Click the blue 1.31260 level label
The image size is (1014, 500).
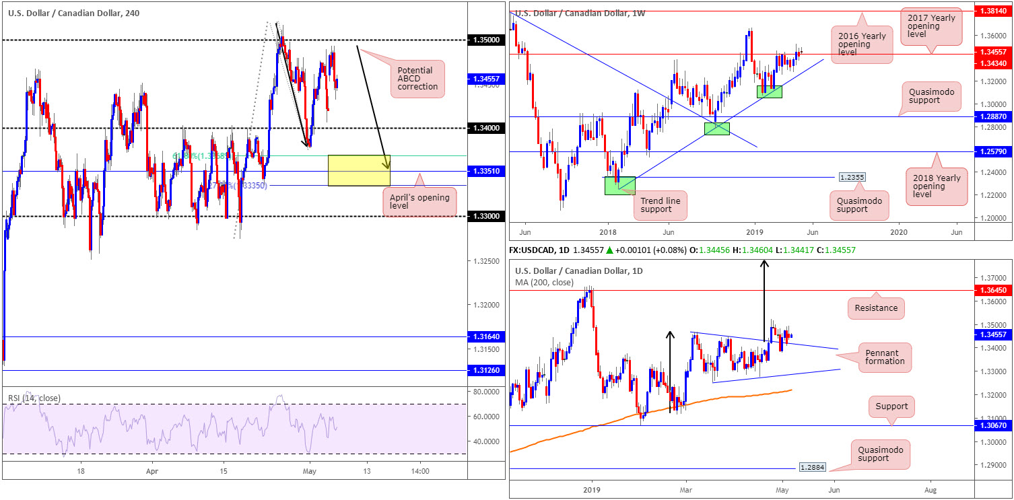point(485,370)
